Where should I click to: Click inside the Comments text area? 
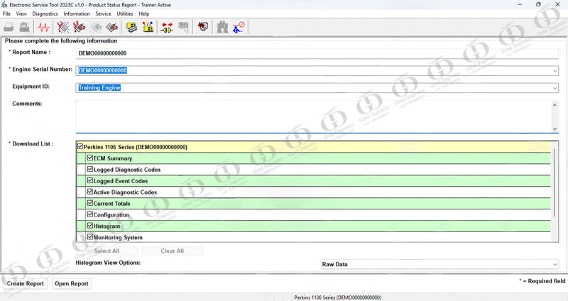click(312, 115)
